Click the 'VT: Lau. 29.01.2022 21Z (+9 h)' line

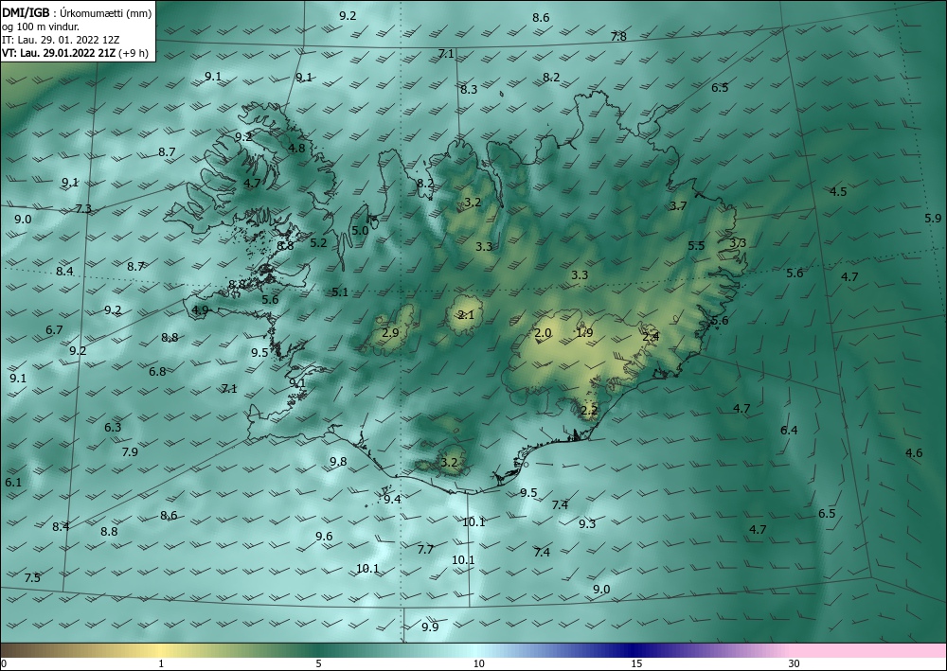click(x=75, y=52)
